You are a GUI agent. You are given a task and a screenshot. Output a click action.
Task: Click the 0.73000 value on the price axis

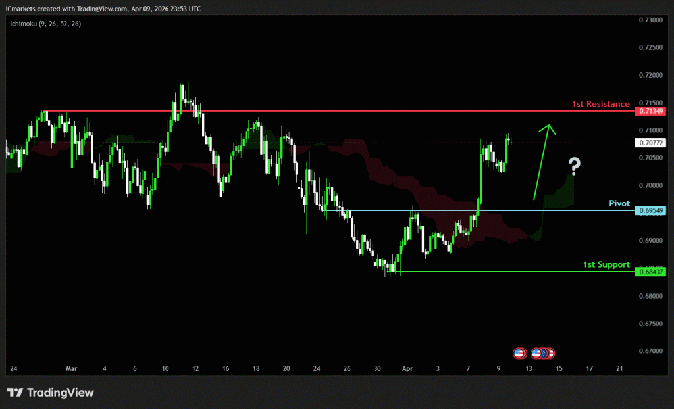(x=650, y=20)
